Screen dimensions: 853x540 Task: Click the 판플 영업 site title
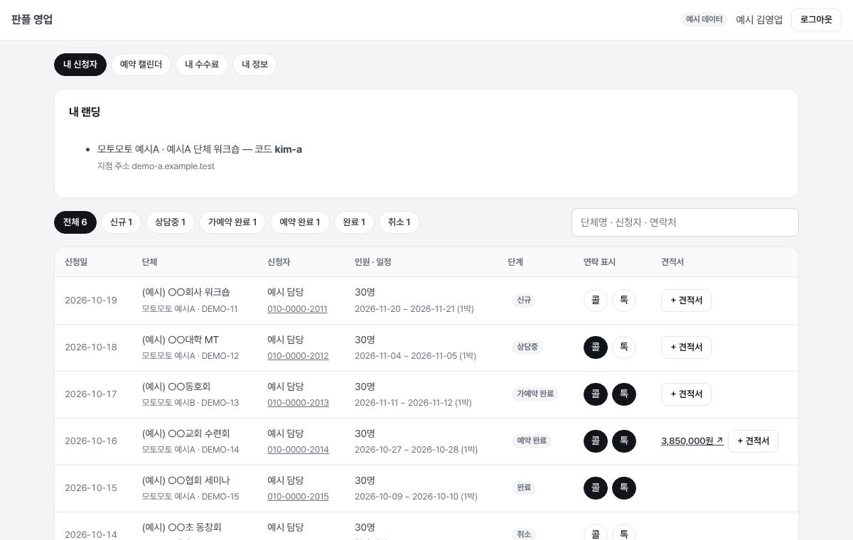pos(32,20)
